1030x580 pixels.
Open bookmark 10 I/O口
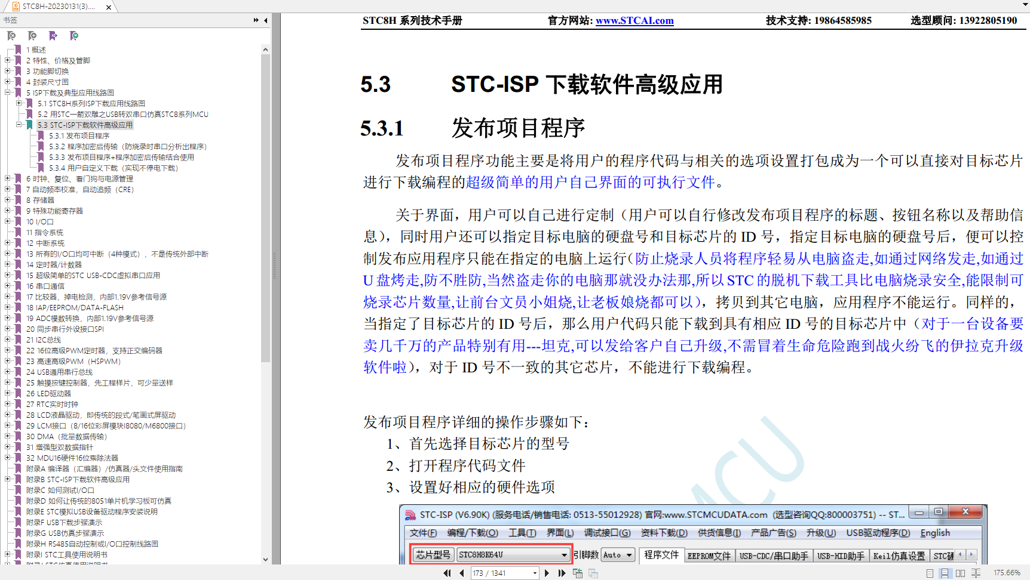(40, 221)
